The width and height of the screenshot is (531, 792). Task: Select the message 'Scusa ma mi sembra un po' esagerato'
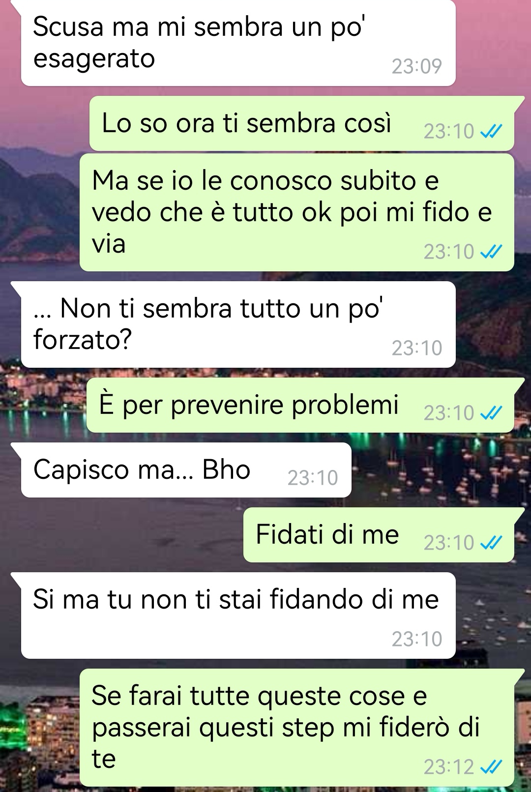[238, 43]
